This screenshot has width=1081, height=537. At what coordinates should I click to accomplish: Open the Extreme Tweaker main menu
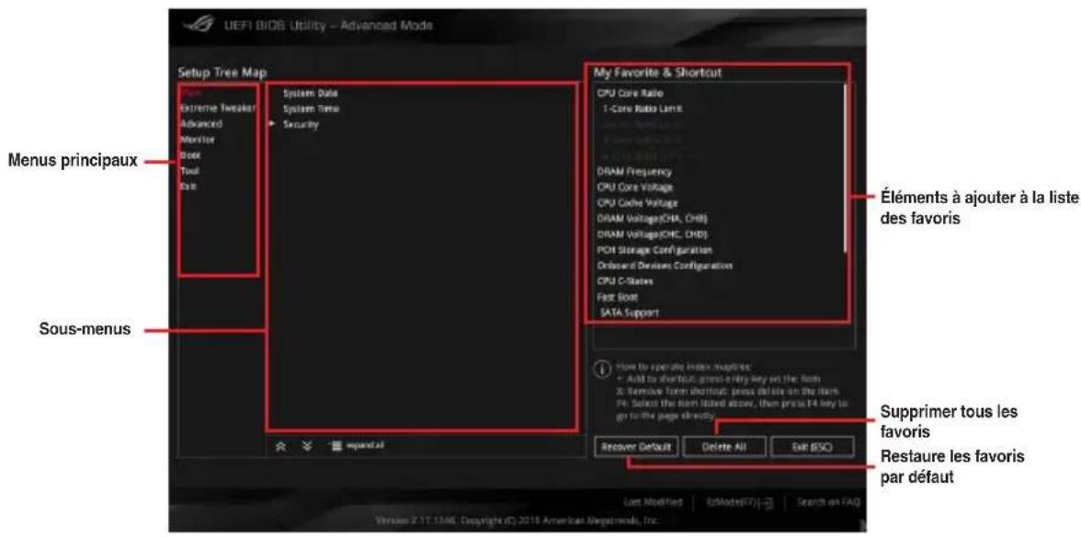(x=218, y=109)
